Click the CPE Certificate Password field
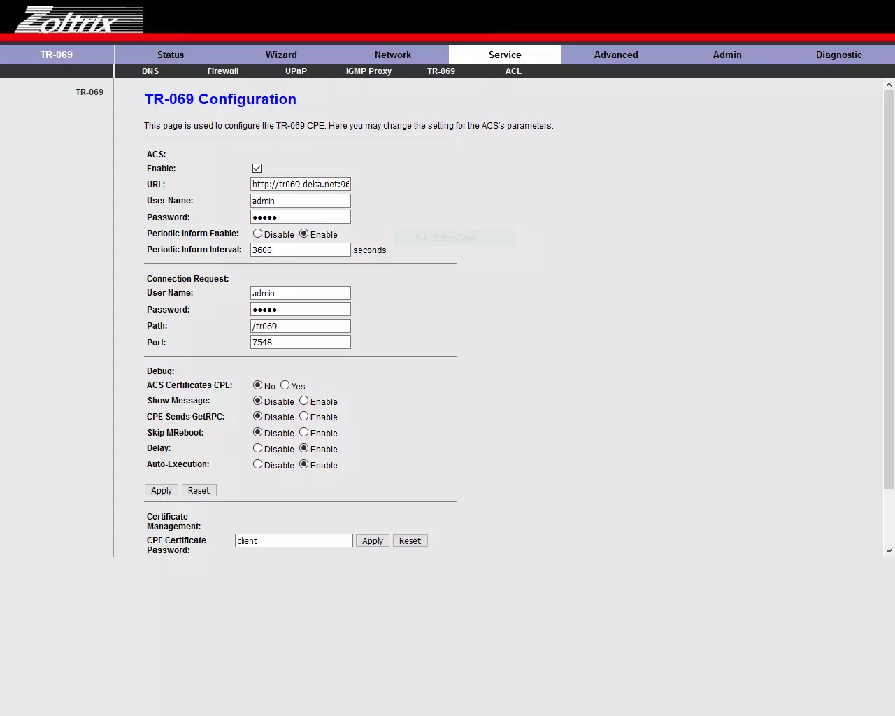Viewport: 895px width, 716px height. pyautogui.click(x=294, y=540)
